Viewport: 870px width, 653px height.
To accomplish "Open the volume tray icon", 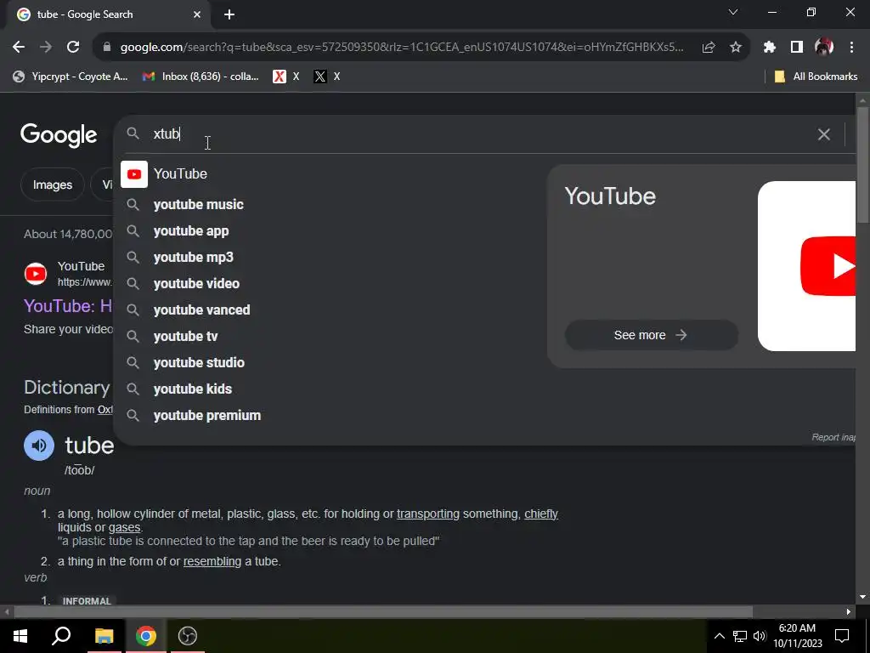I will pyautogui.click(x=759, y=636).
